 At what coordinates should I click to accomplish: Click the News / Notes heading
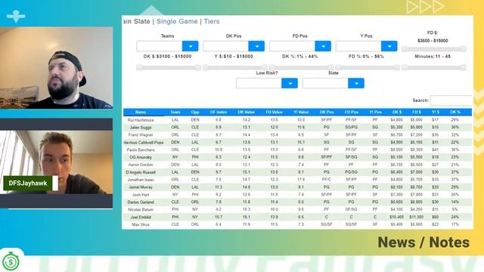(x=423, y=243)
